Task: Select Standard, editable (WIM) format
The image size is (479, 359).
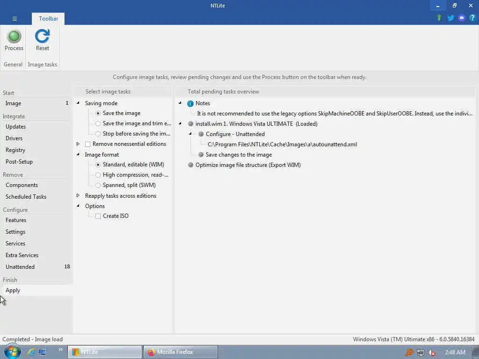Action: pos(98,165)
